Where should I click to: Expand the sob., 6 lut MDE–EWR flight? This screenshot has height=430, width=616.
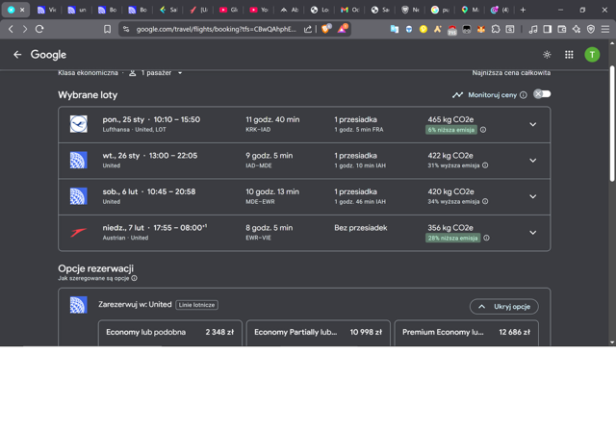tap(532, 197)
